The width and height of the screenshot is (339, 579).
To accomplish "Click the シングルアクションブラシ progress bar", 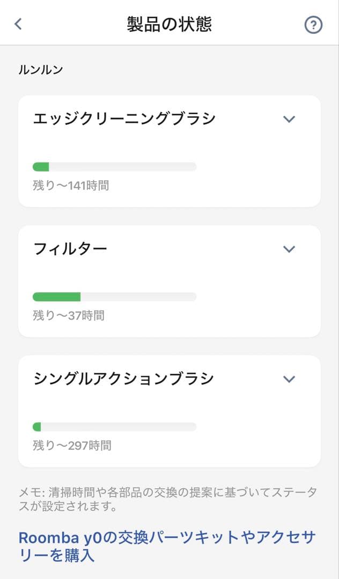I will click(115, 427).
